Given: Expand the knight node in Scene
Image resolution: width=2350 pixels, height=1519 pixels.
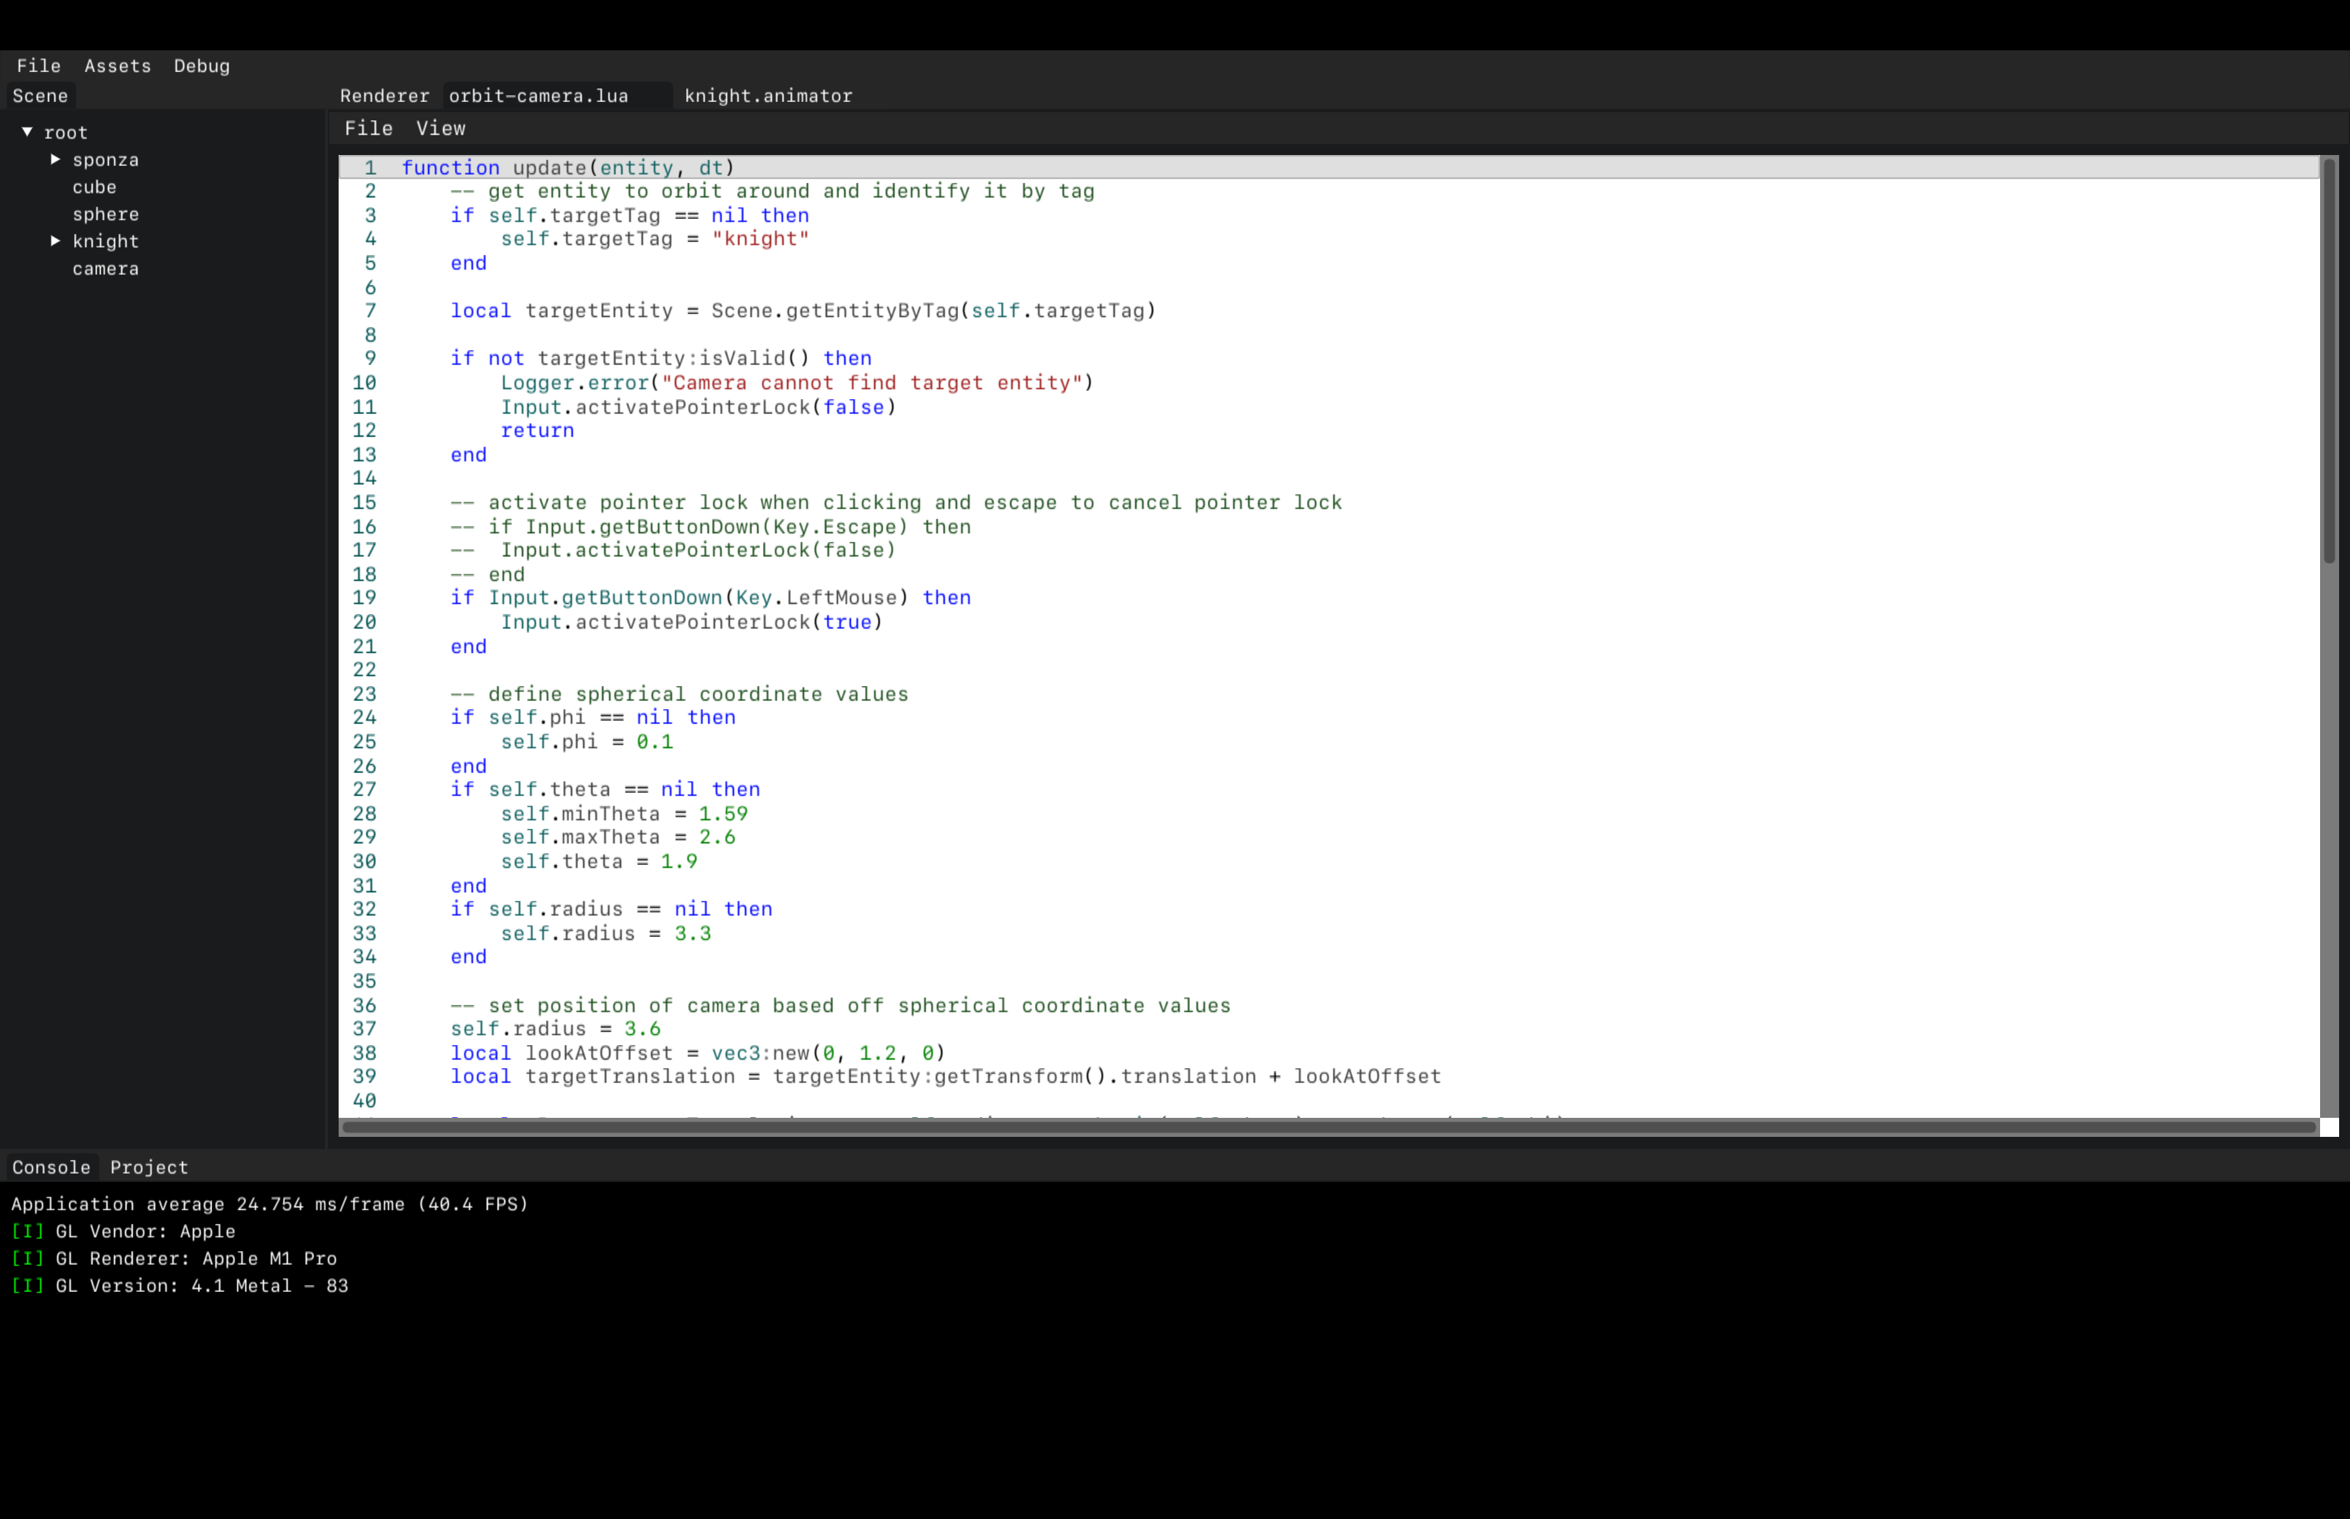Looking at the screenshot, I should 55,240.
